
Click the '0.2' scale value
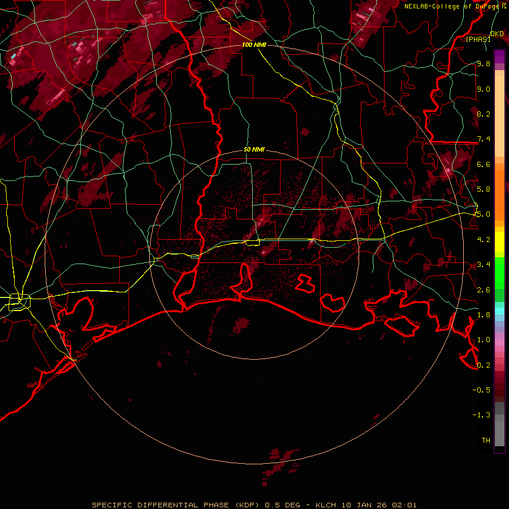coord(484,365)
